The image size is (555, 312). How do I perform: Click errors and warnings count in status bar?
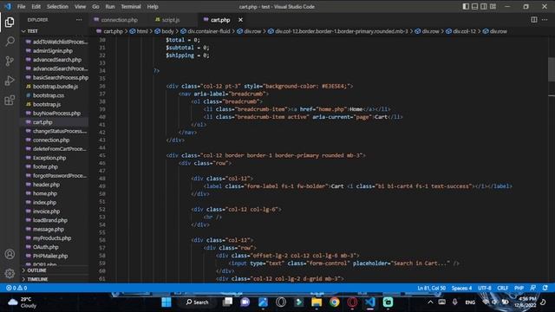pyautogui.click(x=16, y=288)
